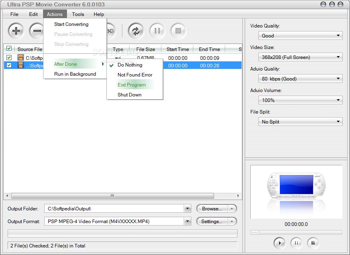Click the Type column header
The height and width of the screenshot is (255, 350).
coord(118,49)
